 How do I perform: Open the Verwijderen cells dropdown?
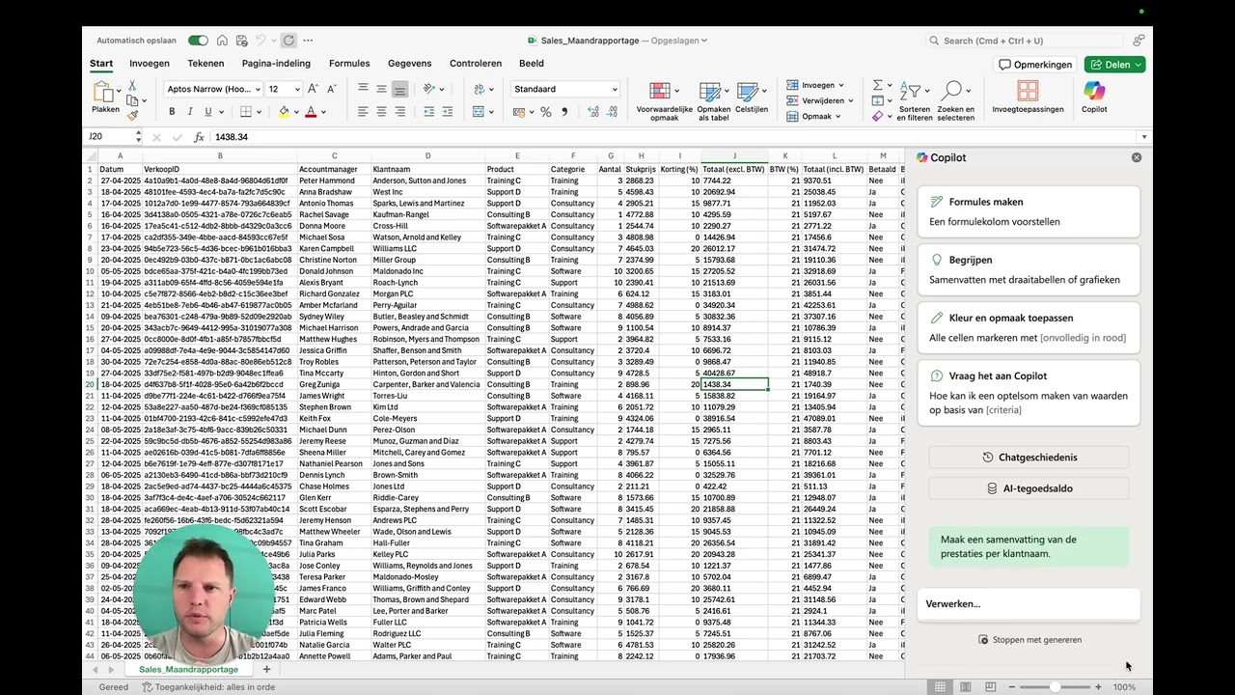click(x=819, y=100)
